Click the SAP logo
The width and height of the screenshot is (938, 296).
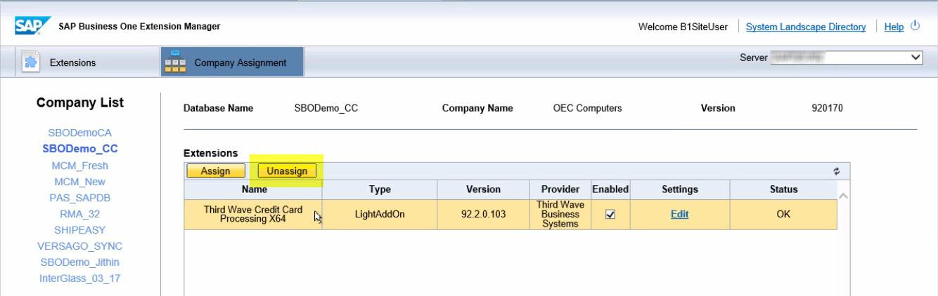[x=32, y=26]
